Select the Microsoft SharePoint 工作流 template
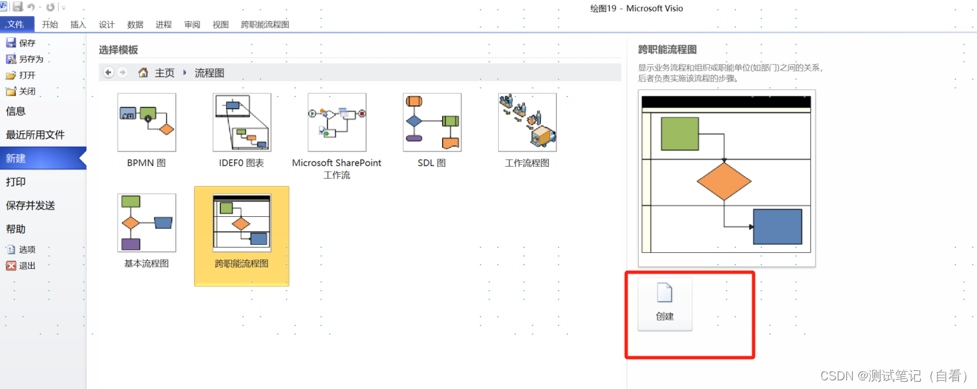This screenshot has width=977, height=389. tap(337, 136)
